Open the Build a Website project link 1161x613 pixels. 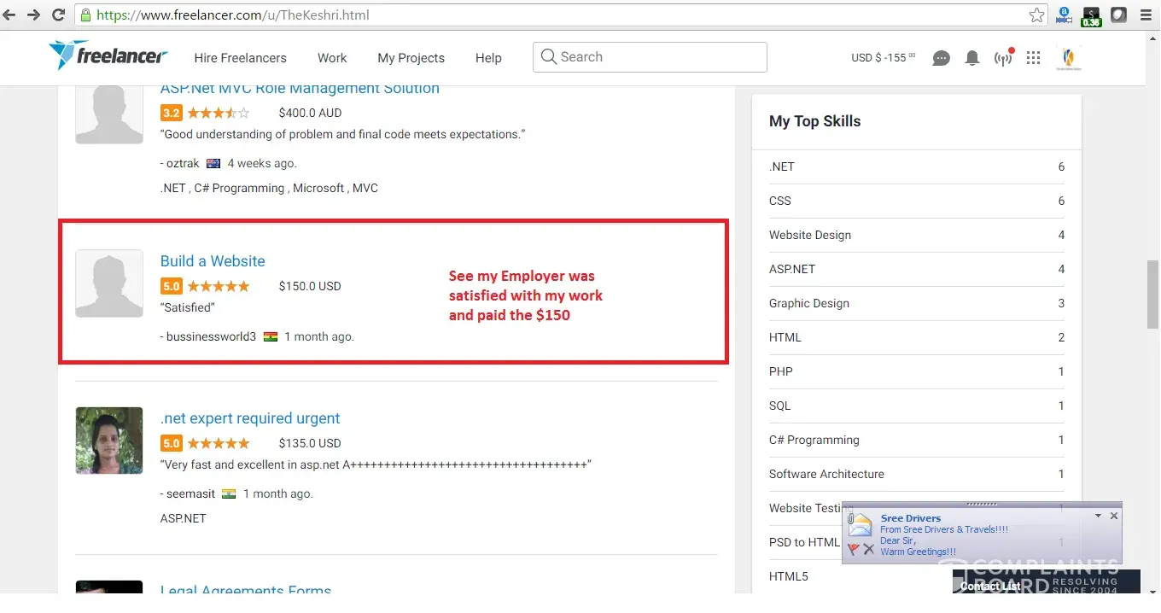click(x=213, y=261)
